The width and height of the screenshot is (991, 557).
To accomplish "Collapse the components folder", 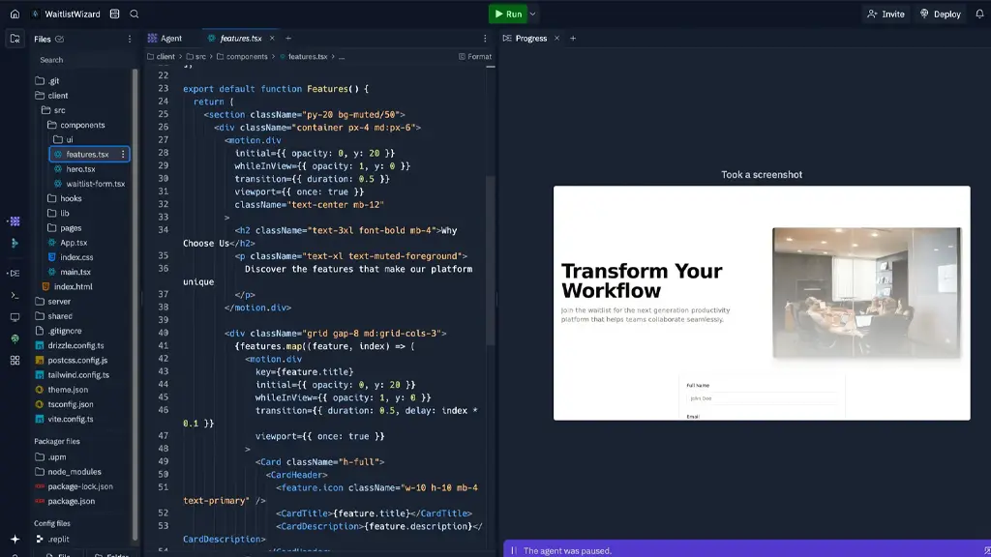I will (76, 125).
